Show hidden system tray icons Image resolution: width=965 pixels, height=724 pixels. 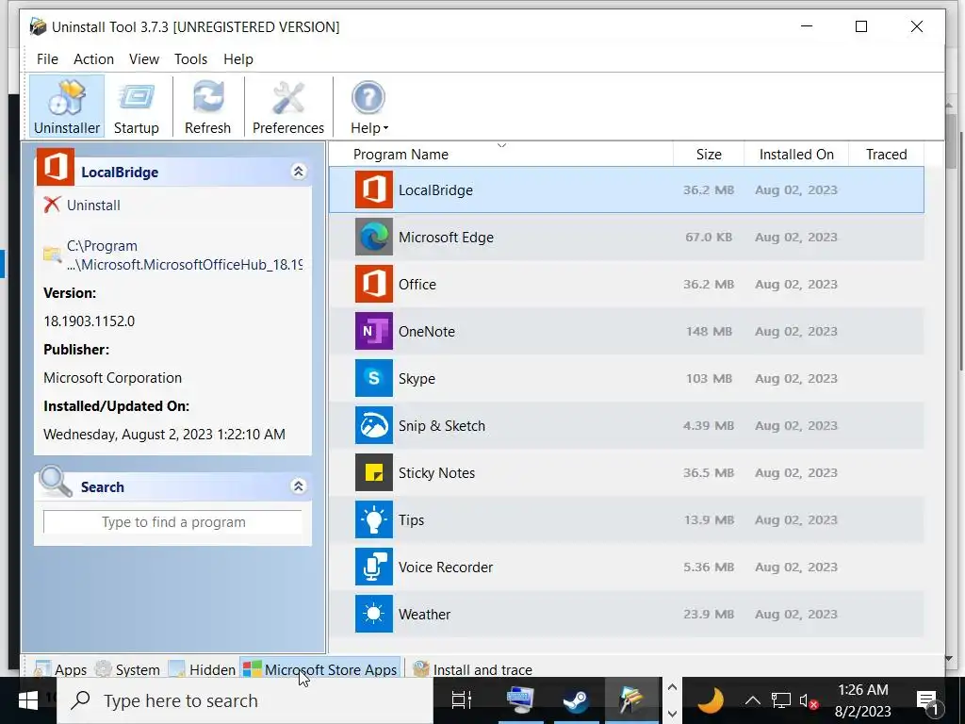(752, 700)
